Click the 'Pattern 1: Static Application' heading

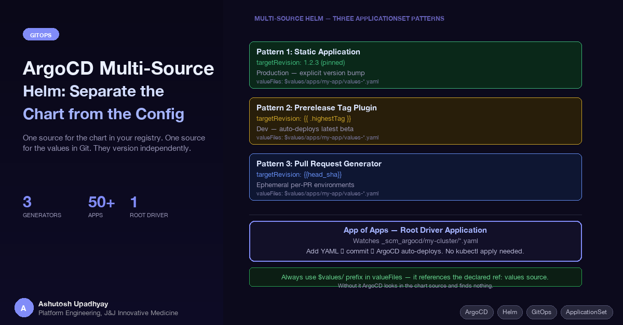(x=308, y=52)
